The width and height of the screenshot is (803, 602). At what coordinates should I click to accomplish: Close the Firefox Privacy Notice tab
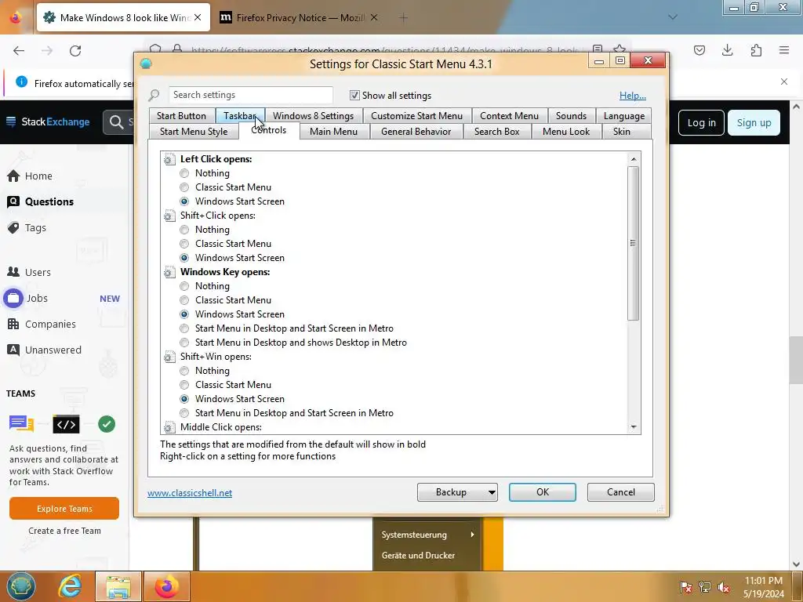(374, 17)
